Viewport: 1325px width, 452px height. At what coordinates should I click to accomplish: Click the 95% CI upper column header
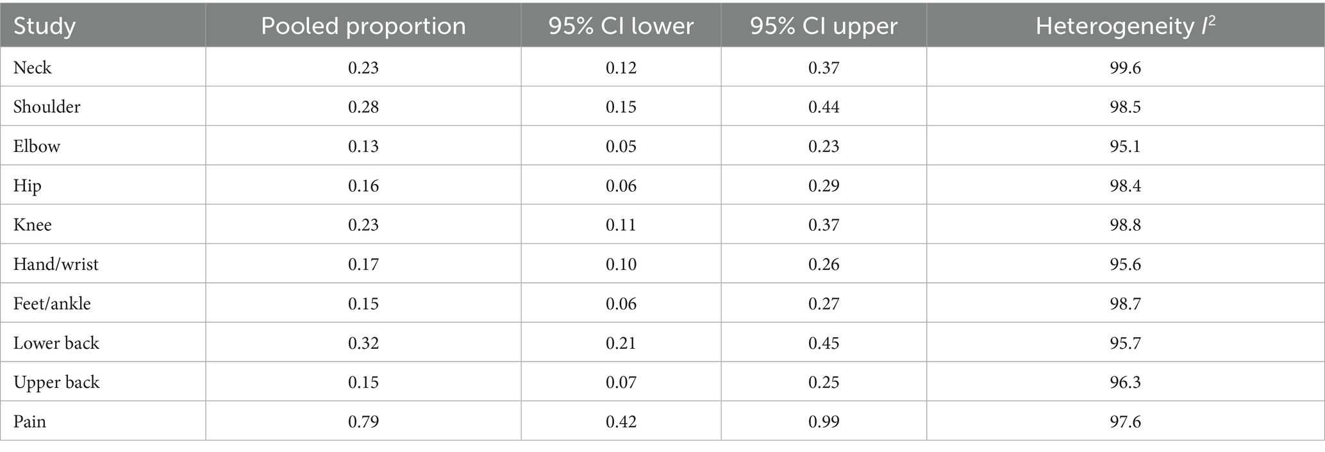(823, 26)
